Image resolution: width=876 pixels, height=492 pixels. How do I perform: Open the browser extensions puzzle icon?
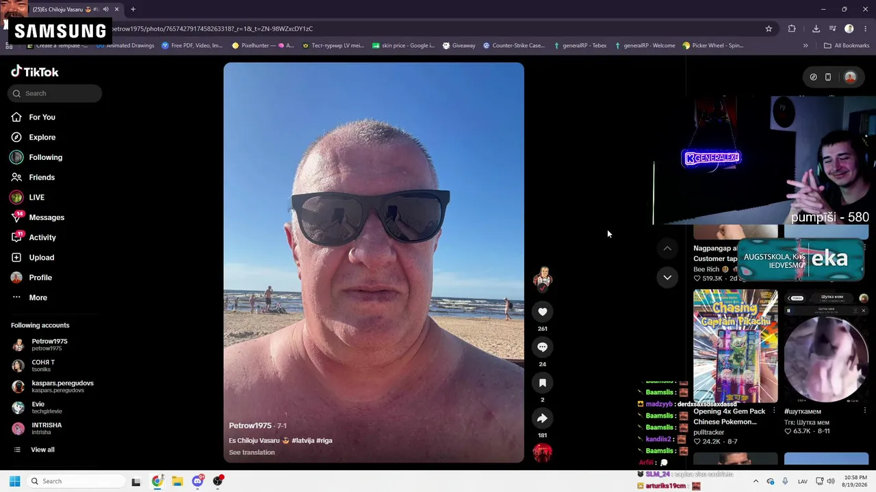coord(792,29)
